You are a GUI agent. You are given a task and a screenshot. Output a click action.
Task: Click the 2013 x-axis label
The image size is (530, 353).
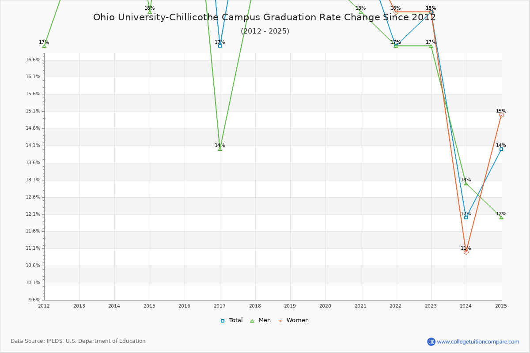point(79,306)
